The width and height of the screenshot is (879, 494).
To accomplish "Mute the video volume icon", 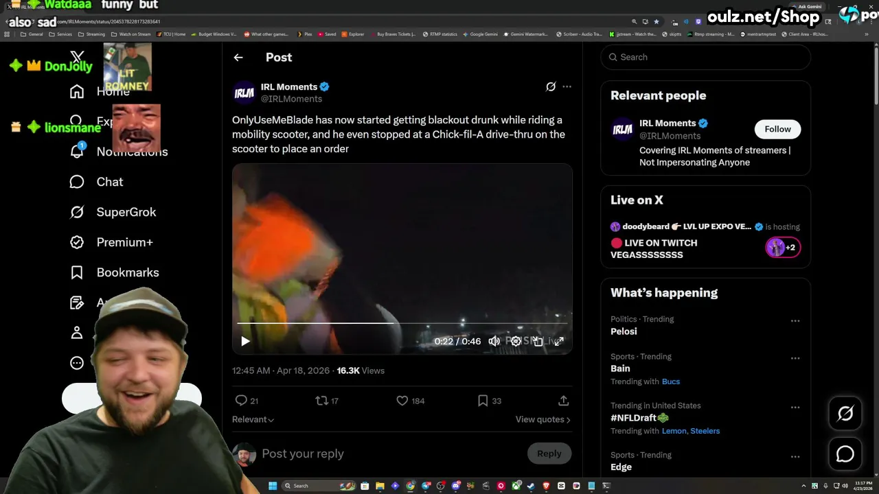I will (x=494, y=341).
